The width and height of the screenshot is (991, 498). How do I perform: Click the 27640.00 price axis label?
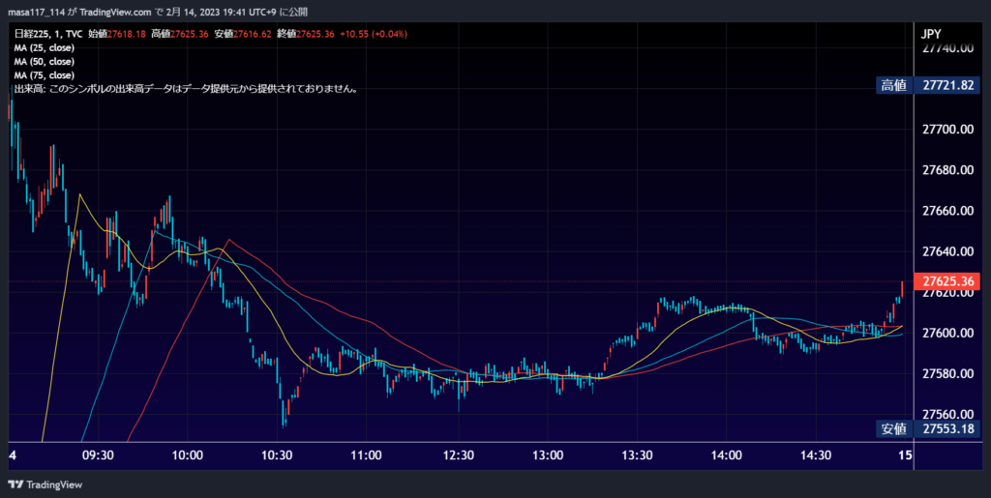pos(947,251)
